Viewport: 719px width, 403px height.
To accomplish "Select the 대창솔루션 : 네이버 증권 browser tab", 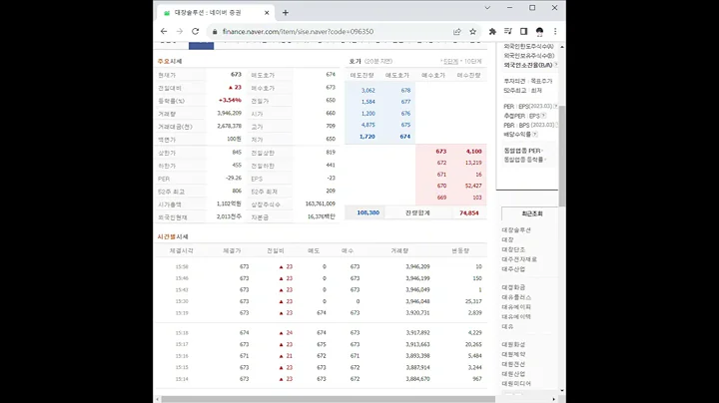I will (x=216, y=13).
